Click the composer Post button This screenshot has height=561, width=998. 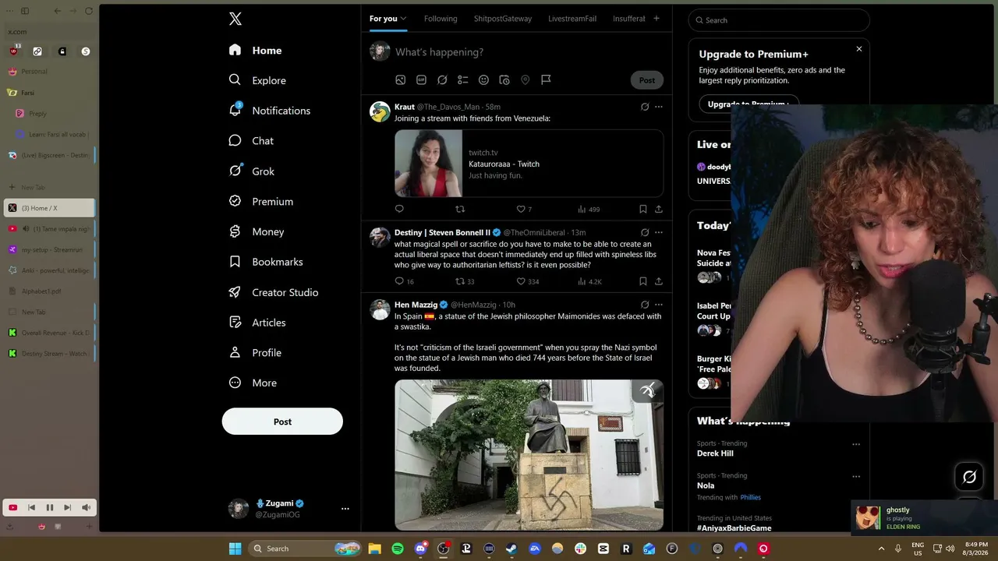coord(647,80)
